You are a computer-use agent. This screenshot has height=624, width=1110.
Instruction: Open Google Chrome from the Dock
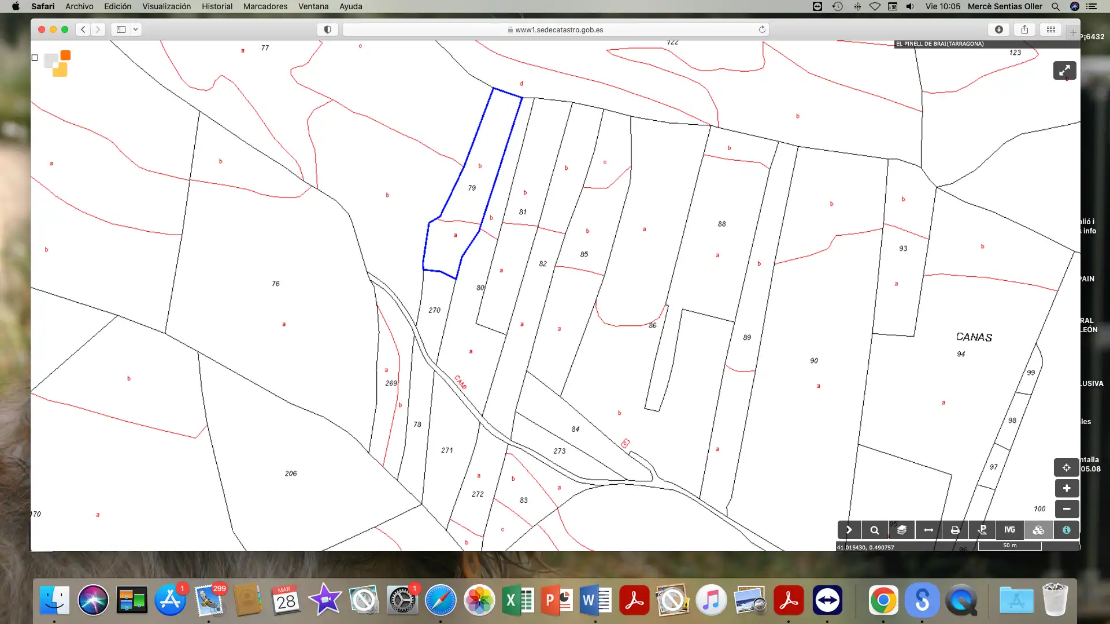click(883, 600)
